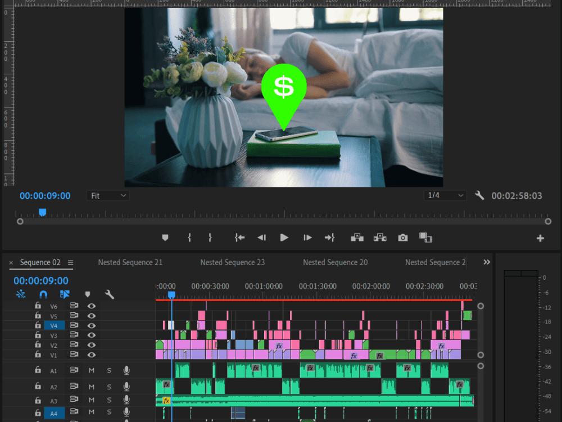Go to Out point
The width and height of the screenshot is (562, 422).
[x=329, y=237]
